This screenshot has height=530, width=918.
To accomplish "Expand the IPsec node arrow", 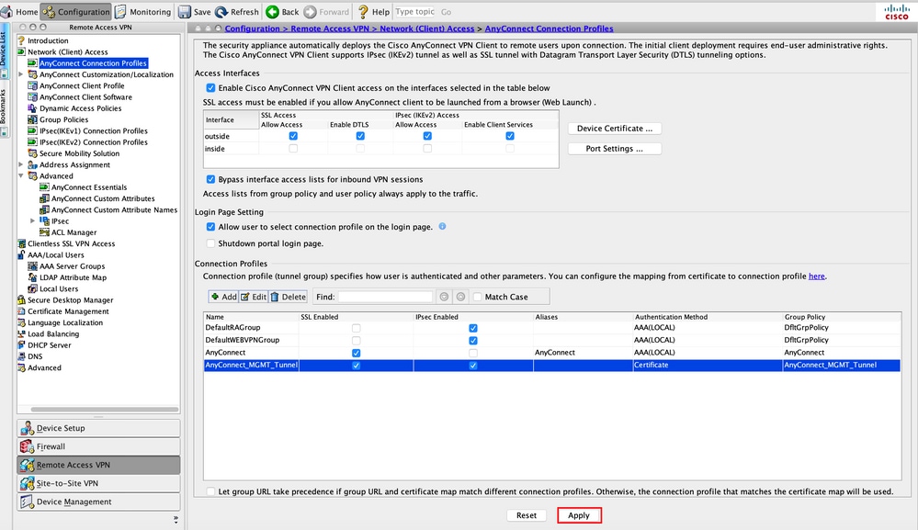I will point(33,220).
